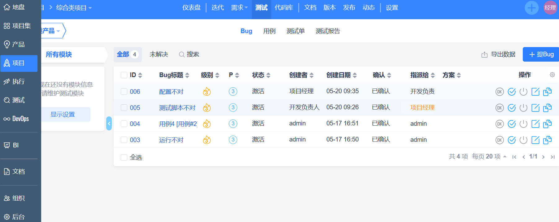Collapse the module sidebar with the arrow handle

pos(109,124)
